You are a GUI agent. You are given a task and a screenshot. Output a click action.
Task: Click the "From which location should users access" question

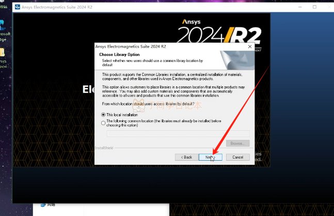coord(148,104)
